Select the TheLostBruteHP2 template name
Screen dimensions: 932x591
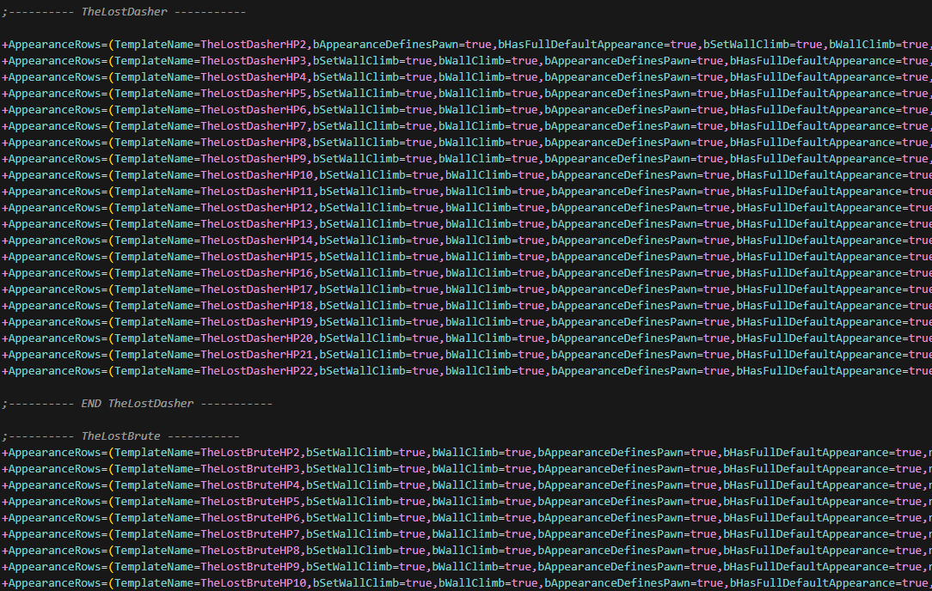tap(250, 453)
